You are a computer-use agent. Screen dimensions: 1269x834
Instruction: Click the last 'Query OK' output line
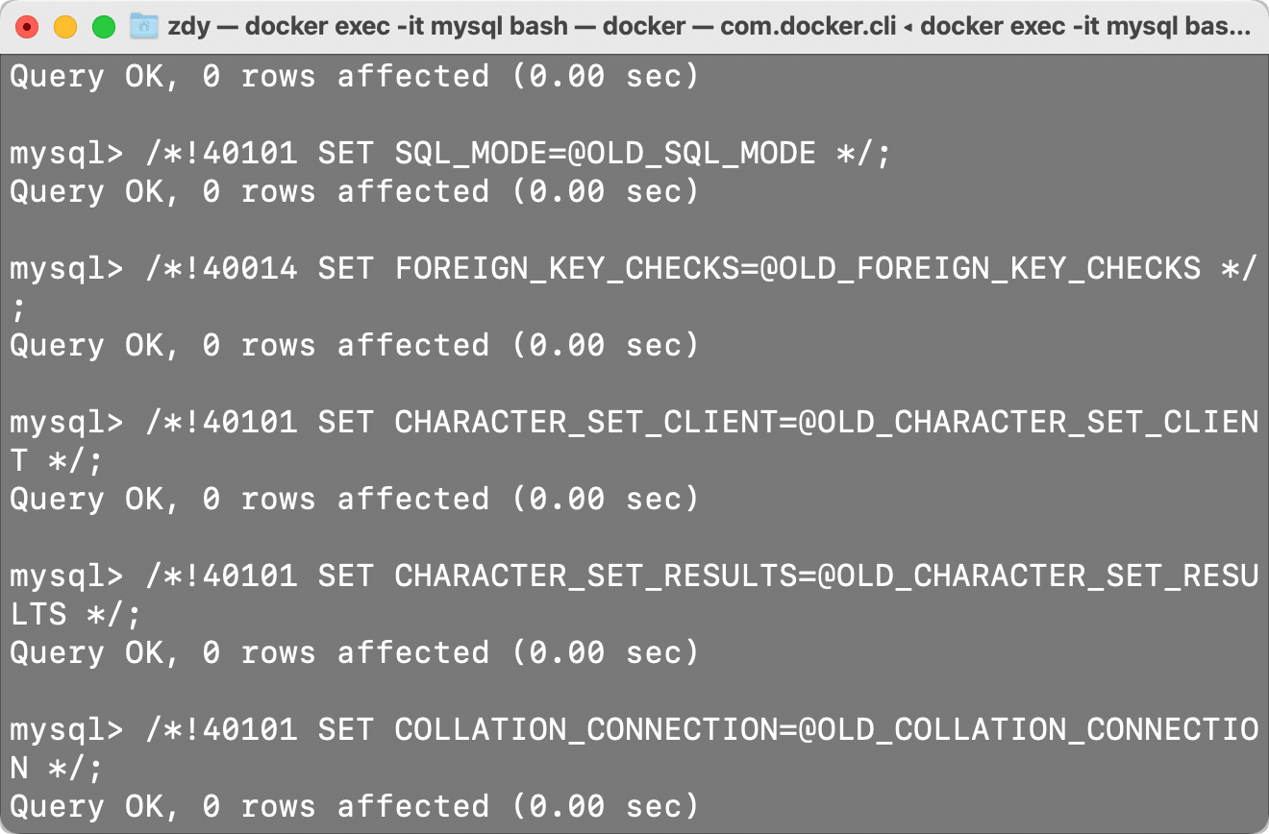point(354,806)
